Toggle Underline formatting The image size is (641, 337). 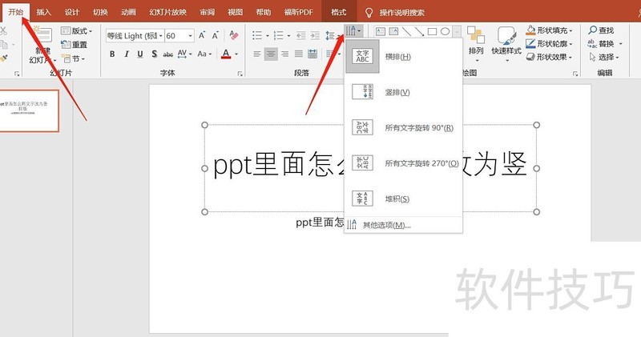[x=140, y=54]
